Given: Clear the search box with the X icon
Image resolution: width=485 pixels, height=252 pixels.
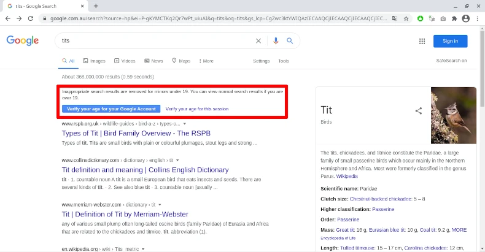Looking at the screenshot, I should (x=258, y=40).
